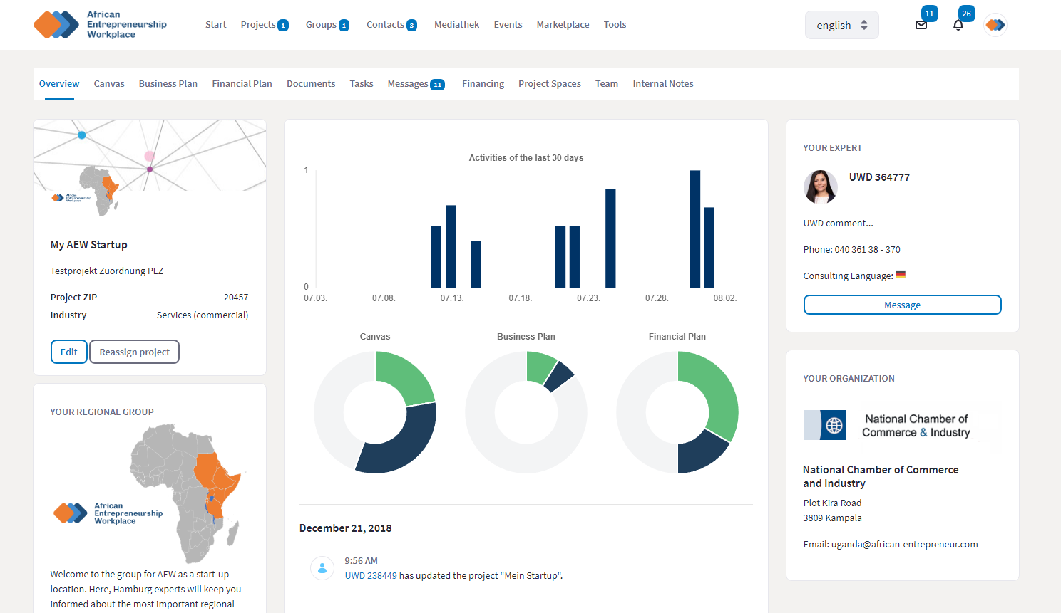Click the Financial Plan donut chart

[x=677, y=412]
